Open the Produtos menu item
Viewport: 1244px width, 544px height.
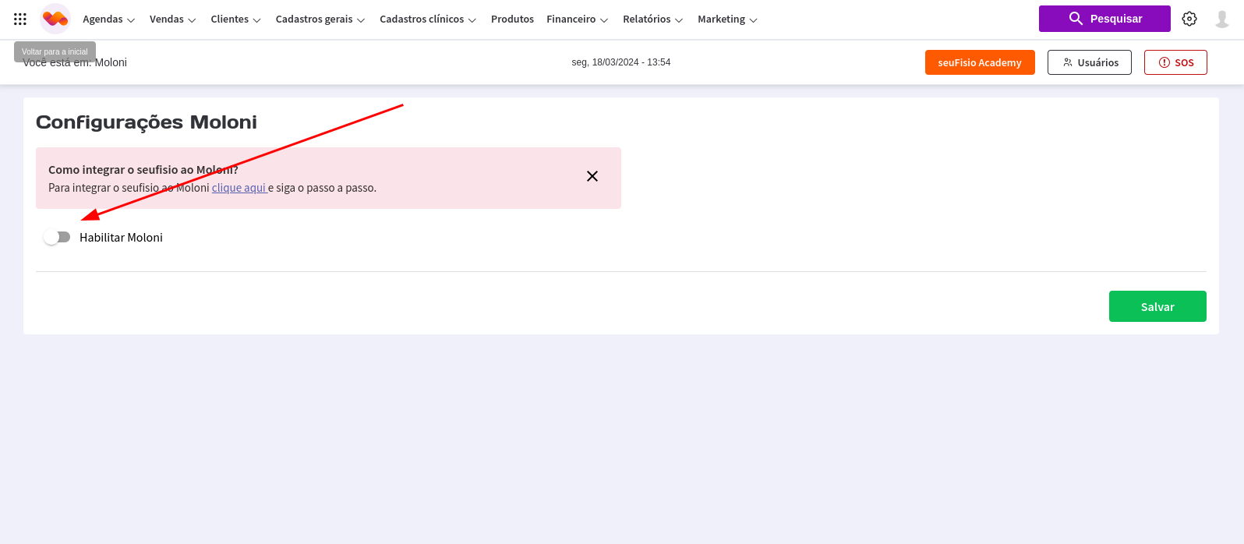[x=512, y=19]
